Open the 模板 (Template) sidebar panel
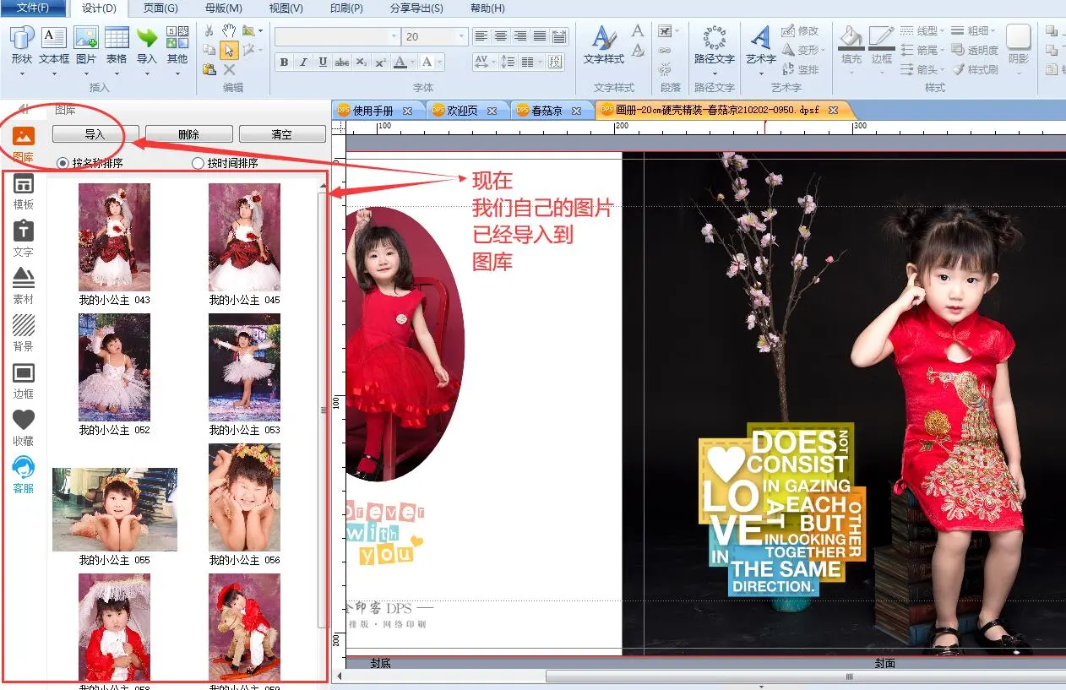 pyautogui.click(x=23, y=192)
